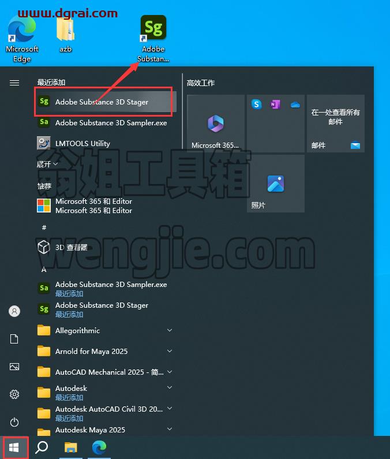
Task: Select the Microsoft Edge desktop shortcut
Action: click(x=22, y=39)
